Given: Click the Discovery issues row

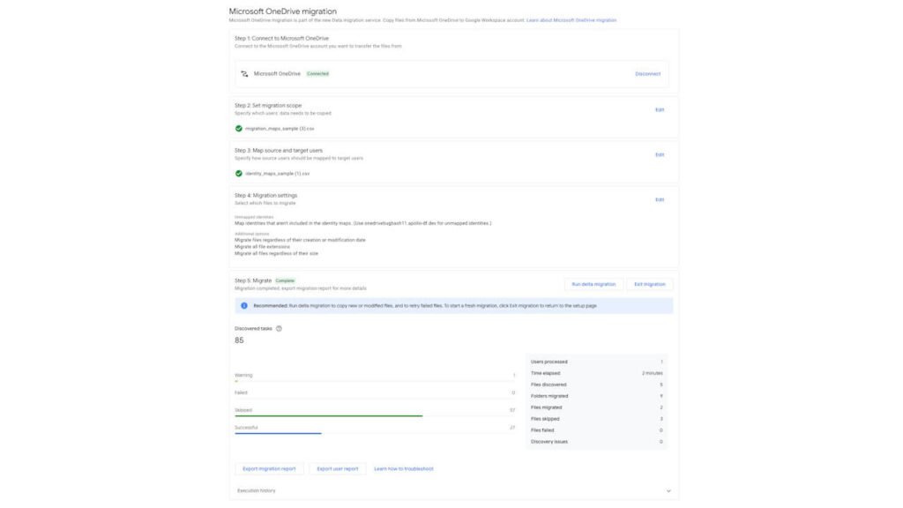Looking at the screenshot, I should point(597,442).
